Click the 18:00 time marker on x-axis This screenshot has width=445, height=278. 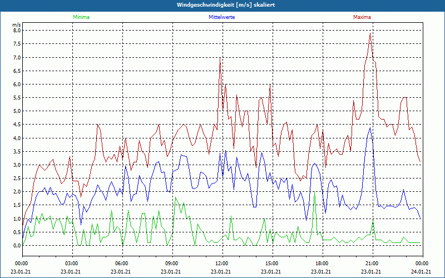[322, 263]
